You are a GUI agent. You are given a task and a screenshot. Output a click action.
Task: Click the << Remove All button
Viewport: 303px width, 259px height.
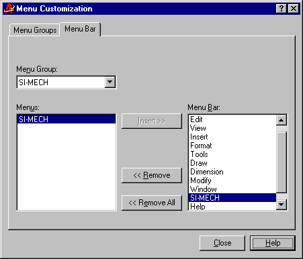[152, 203]
